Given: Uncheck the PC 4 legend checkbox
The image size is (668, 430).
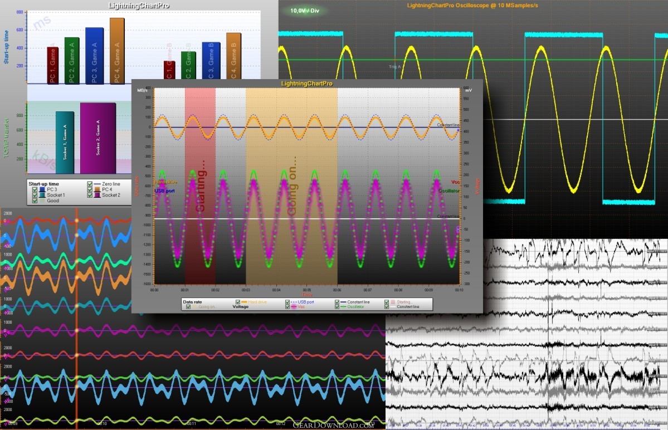Looking at the screenshot, I should [90, 190].
